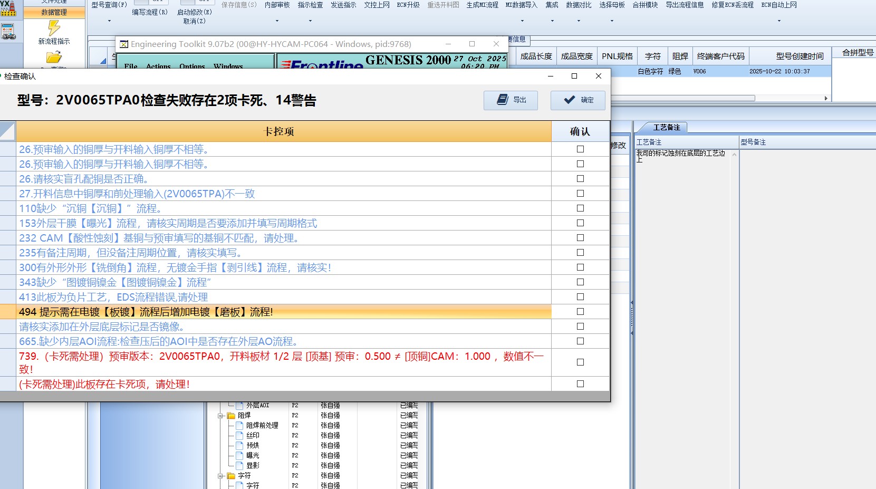The image size is (876, 489).
Task: Open the 数据对比 dropdown arrow
Action: (579, 21)
